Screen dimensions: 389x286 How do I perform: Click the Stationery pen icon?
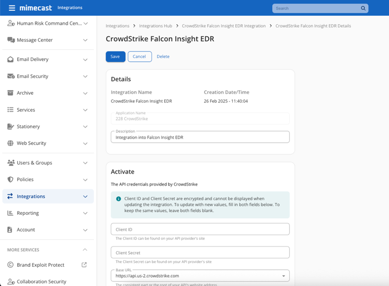(x=10, y=127)
